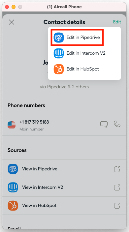Choose Edit in HubSpot option

click(84, 69)
